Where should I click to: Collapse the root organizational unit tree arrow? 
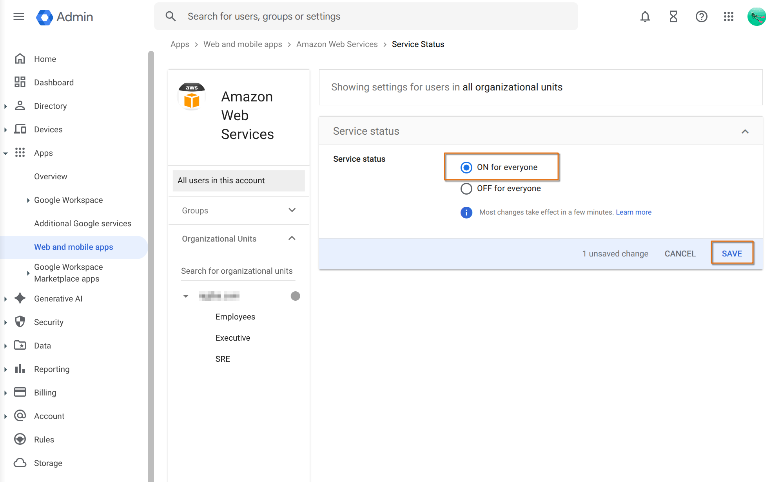click(x=186, y=296)
